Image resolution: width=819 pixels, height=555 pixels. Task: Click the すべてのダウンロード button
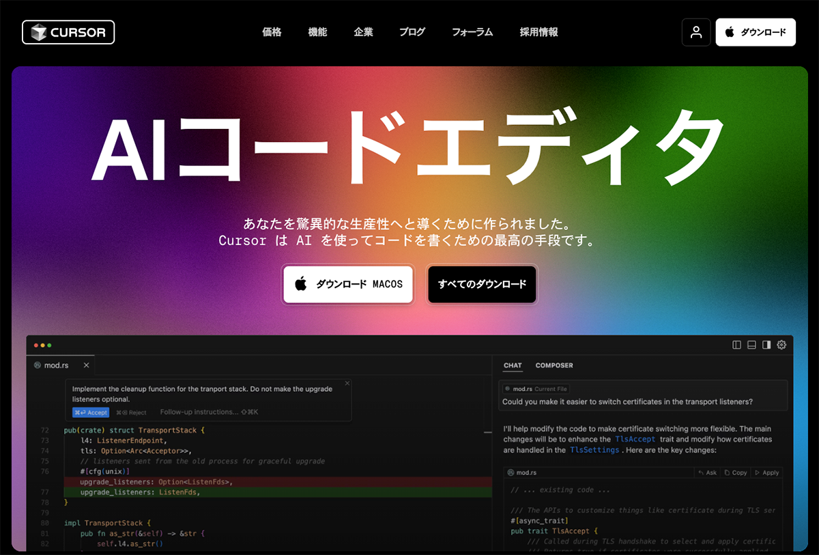[x=482, y=284]
